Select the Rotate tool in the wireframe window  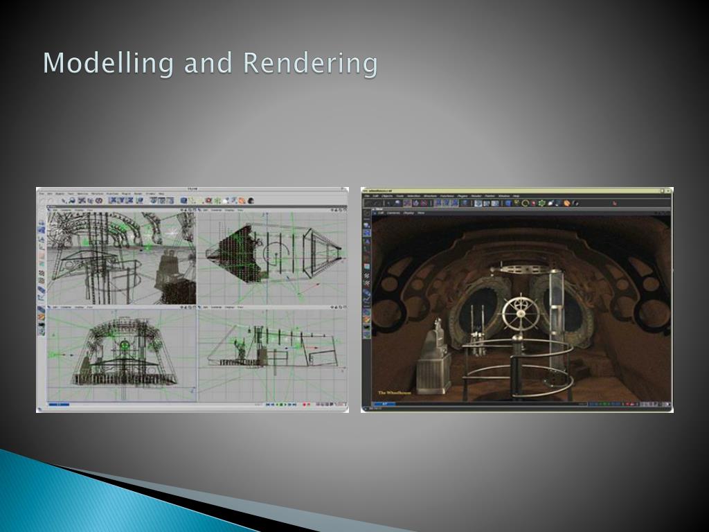tap(98, 200)
